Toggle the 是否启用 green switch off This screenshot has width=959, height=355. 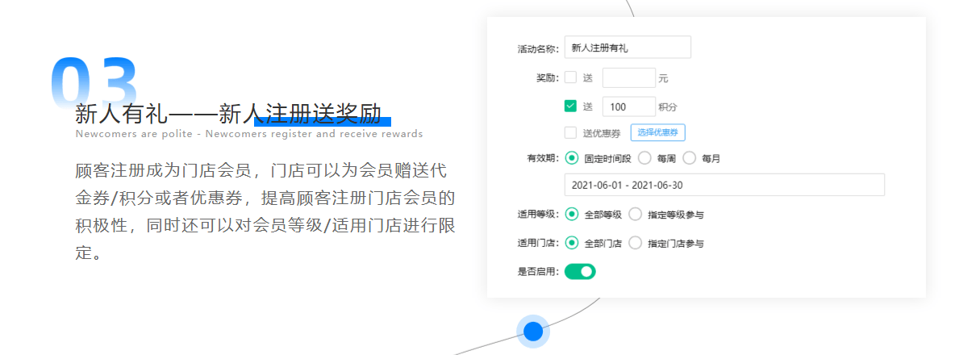click(x=580, y=271)
